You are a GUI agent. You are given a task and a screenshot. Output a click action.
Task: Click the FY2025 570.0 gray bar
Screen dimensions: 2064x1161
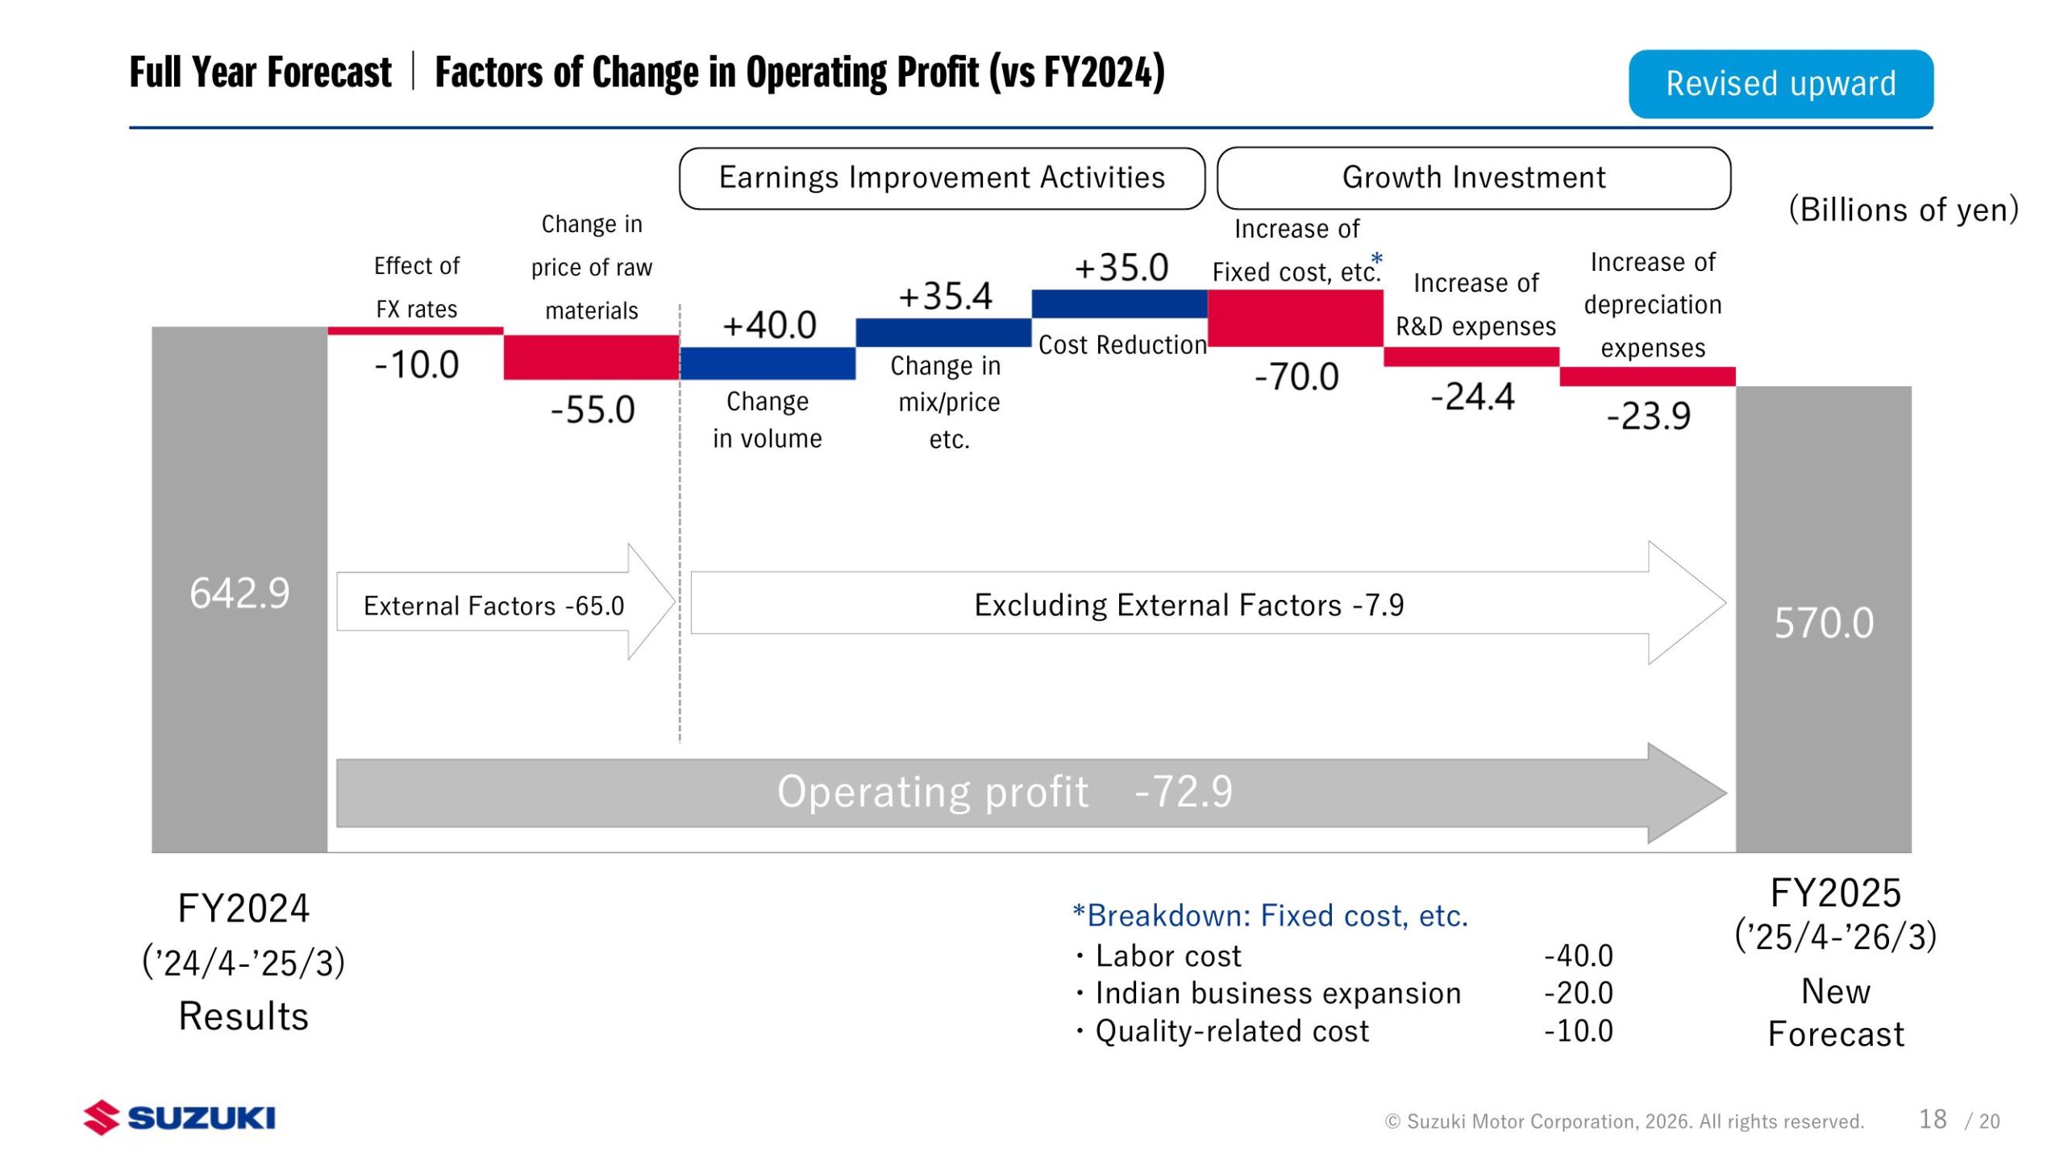pos(1823,619)
